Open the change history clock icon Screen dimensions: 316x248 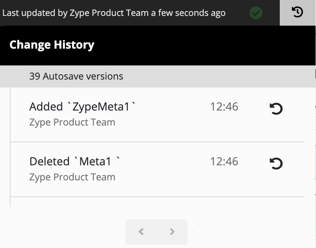pyautogui.click(x=297, y=12)
